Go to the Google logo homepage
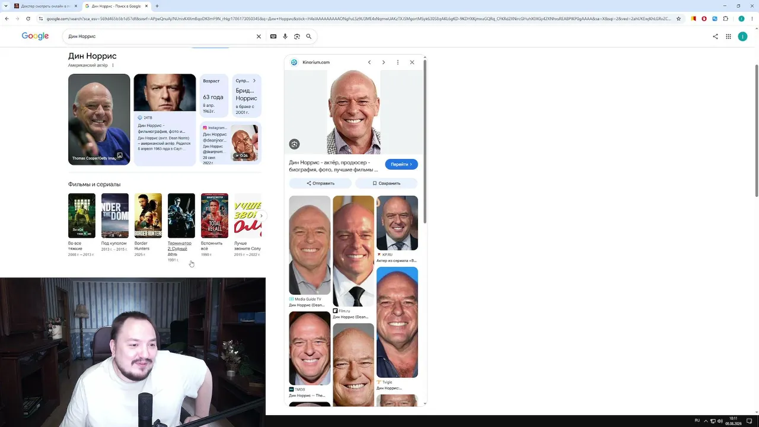The height and width of the screenshot is (427, 759). (x=36, y=36)
